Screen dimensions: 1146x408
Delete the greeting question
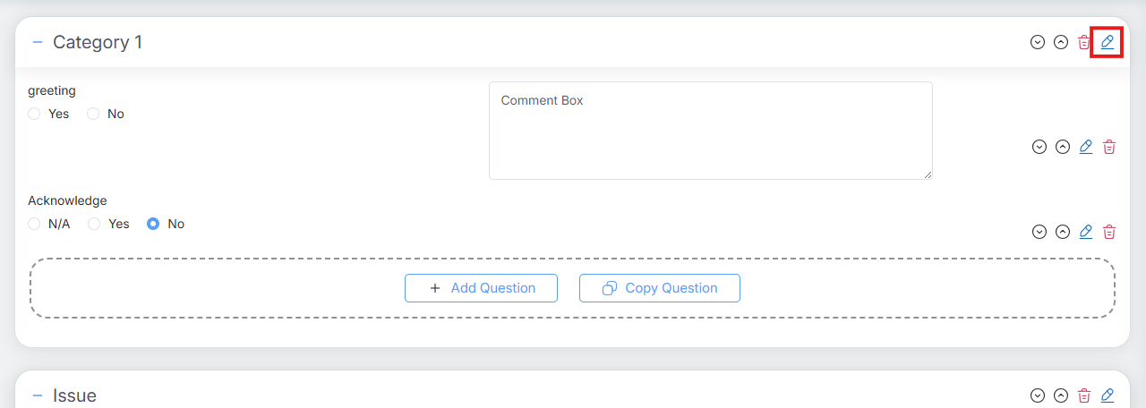[1109, 147]
